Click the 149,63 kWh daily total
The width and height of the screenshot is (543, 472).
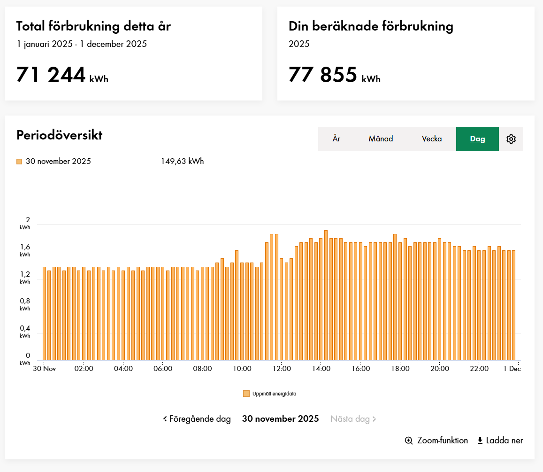(182, 162)
